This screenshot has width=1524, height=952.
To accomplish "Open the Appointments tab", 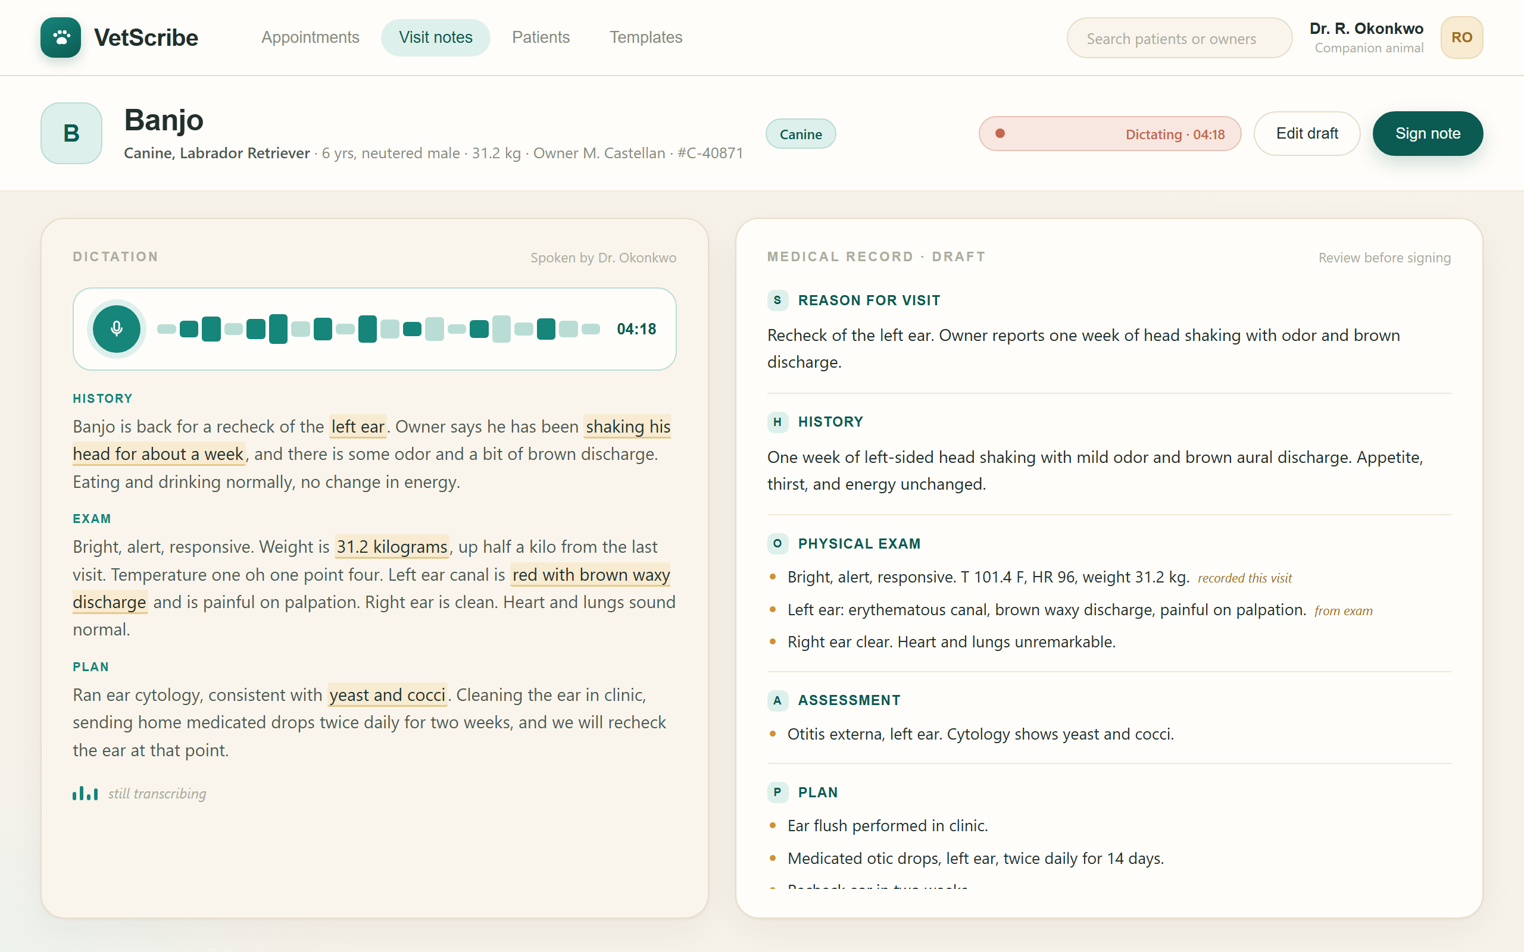I will pyautogui.click(x=311, y=37).
